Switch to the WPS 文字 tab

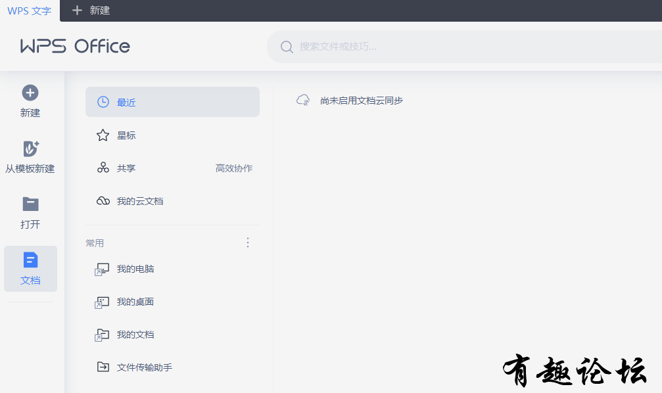(x=30, y=11)
